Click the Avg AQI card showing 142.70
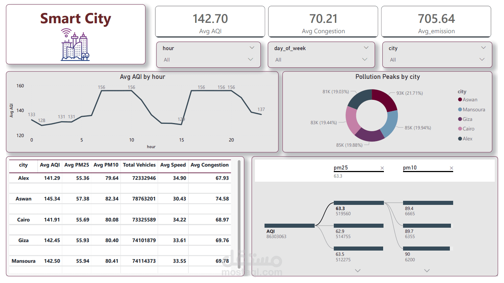The width and height of the screenshot is (504, 283). pos(210,21)
